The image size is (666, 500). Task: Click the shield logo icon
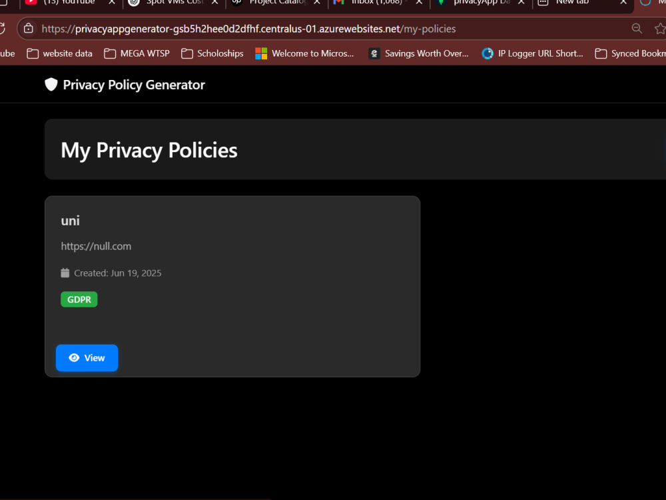51,85
